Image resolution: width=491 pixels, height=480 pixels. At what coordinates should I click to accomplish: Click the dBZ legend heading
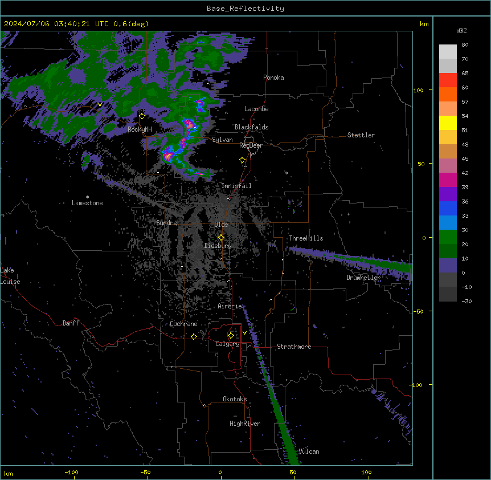(461, 30)
